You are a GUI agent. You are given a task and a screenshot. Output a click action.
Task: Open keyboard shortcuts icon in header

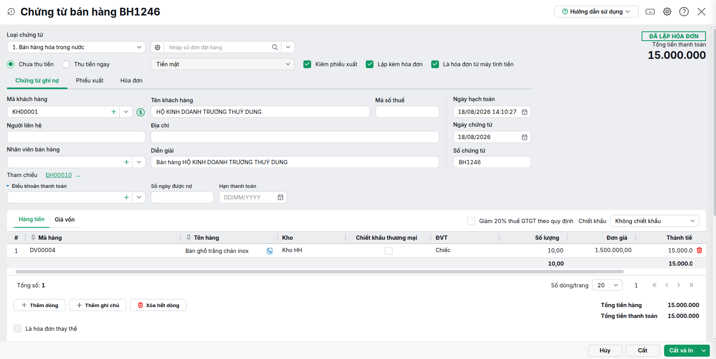tap(650, 12)
